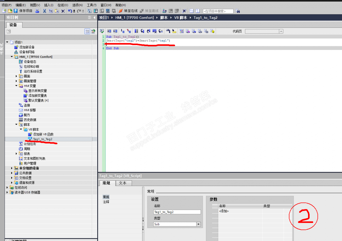Image resolution: width=342 pixels, height=241 pixels.
Task: Open 选项(N) menu
Action: 77,5
